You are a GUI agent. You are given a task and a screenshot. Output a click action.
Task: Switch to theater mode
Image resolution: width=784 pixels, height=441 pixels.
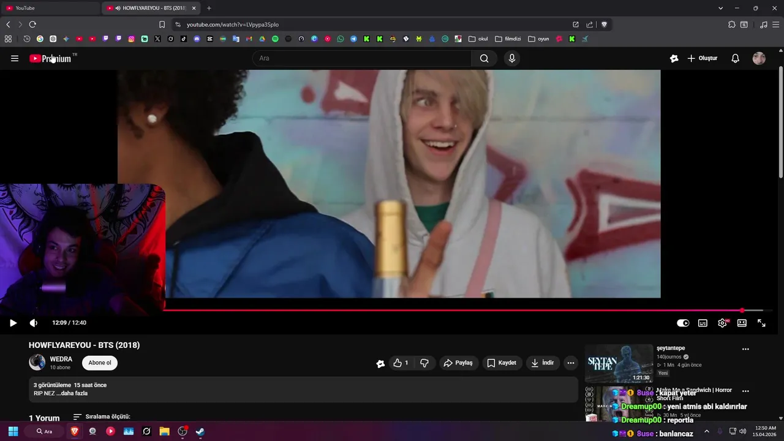click(742, 323)
